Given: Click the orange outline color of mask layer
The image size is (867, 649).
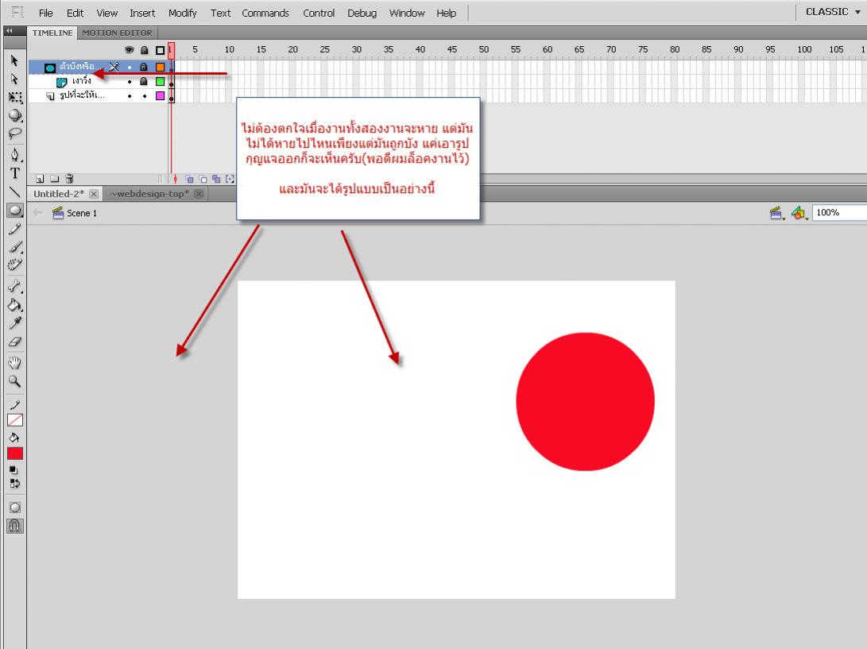Looking at the screenshot, I should pos(160,67).
